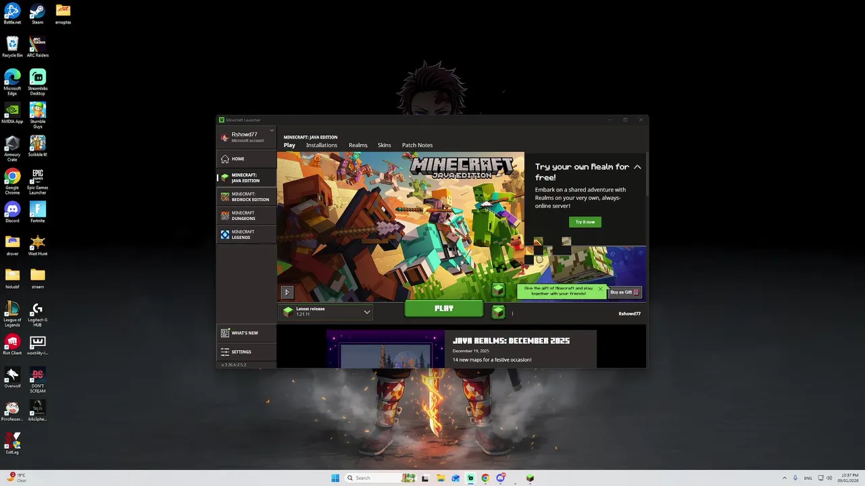The image size is (865, 486).
Task: Open the Home section in Minecraft Launcher
Action: coord(246,159)
